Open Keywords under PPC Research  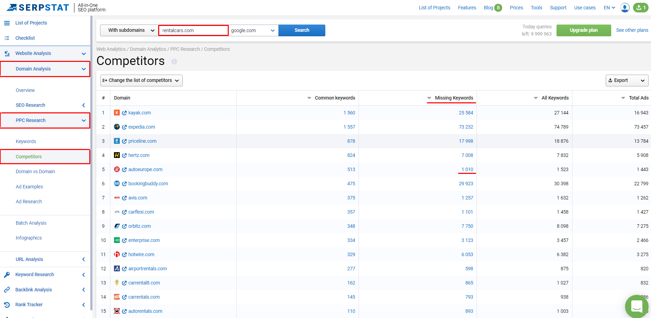pos(26,141)
